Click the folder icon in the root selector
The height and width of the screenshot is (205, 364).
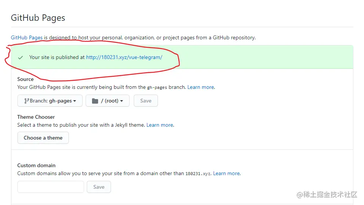point(95,101)
